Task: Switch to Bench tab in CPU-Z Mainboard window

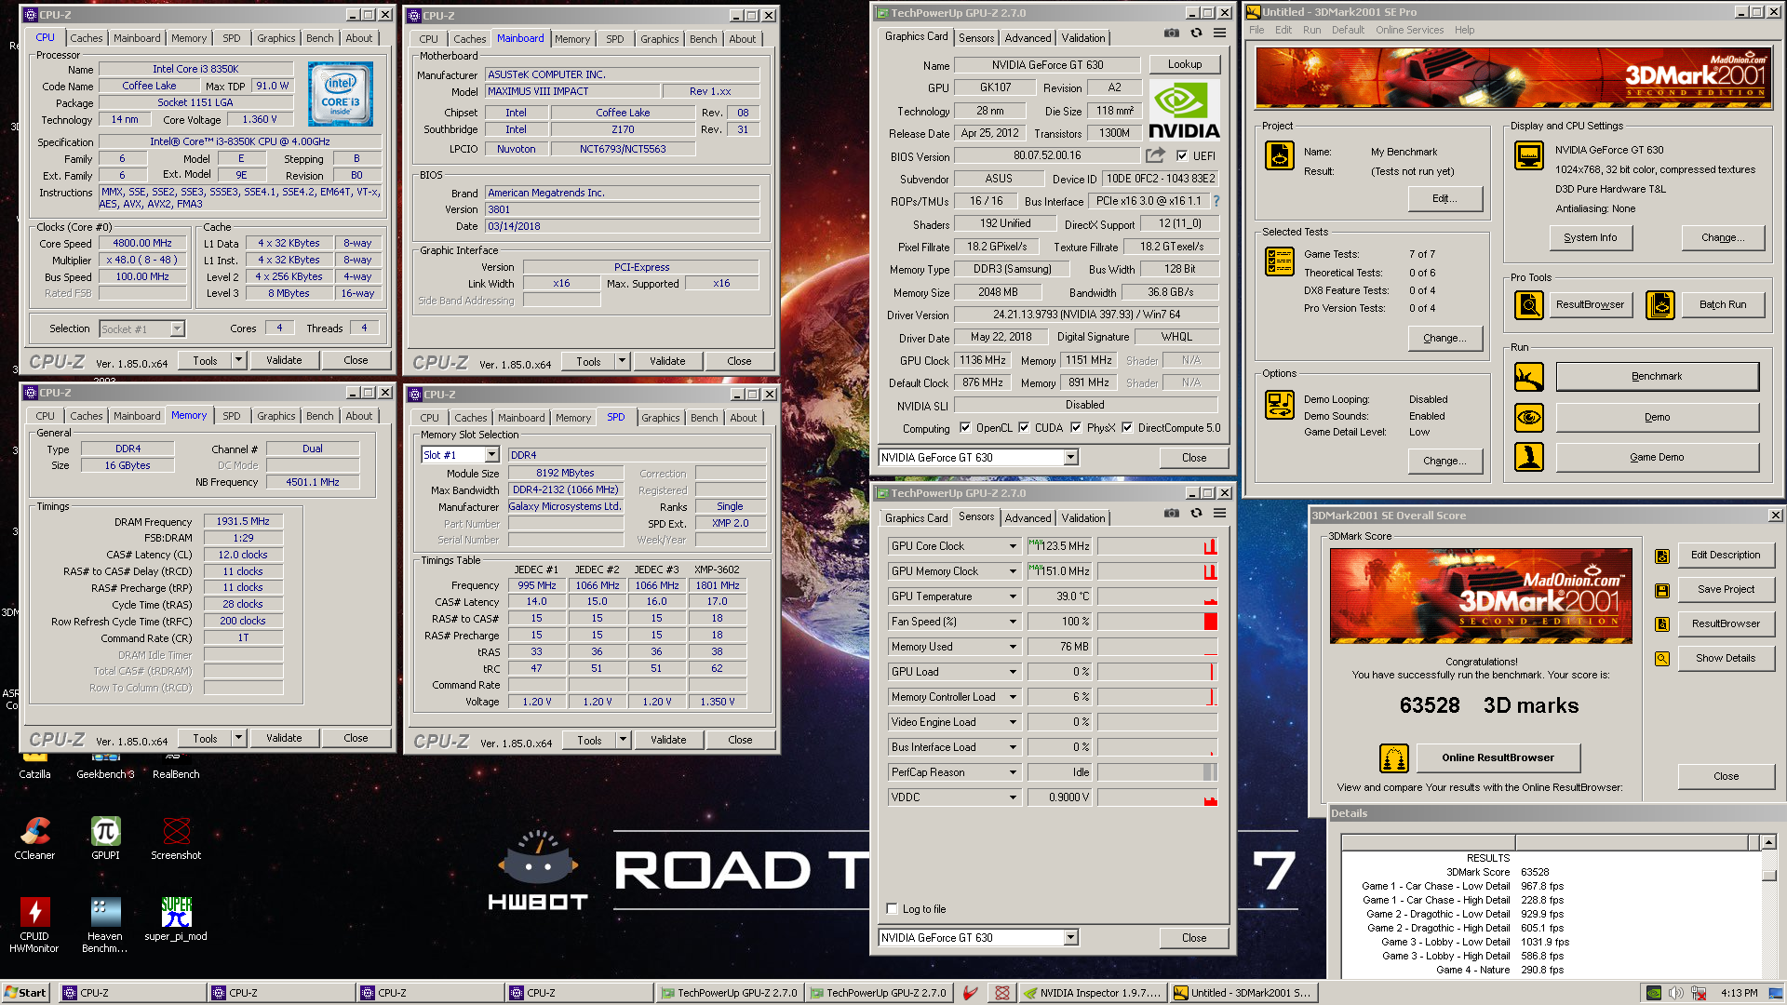Action: (704, 39)
